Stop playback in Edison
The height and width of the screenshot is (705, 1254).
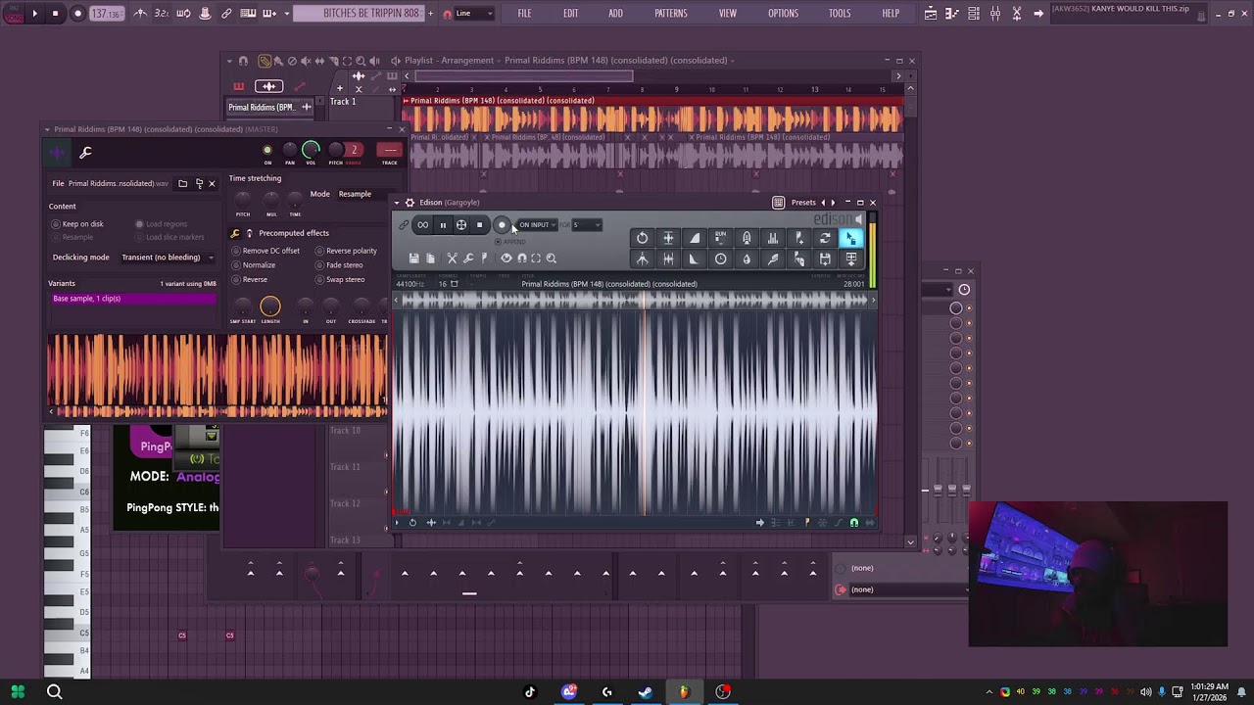click(x=479, y=225)
